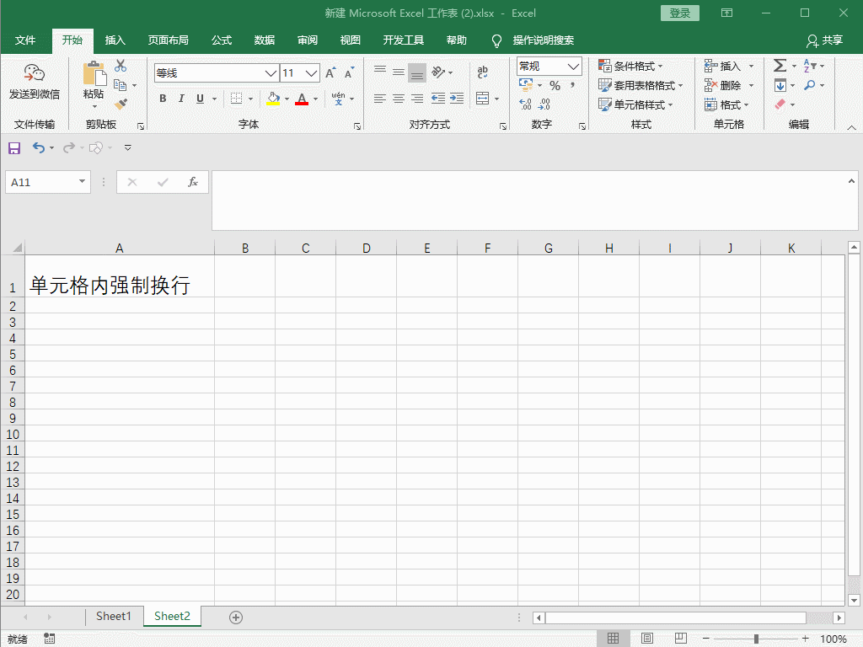Save workbook with floppy disk icon
This screenshot has height=647, width=863.
tap(14, 148)
